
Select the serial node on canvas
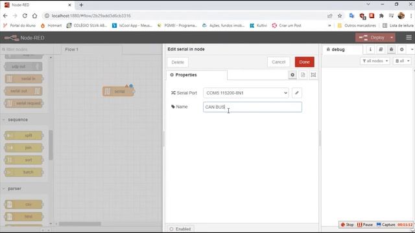tap(118, 91)
